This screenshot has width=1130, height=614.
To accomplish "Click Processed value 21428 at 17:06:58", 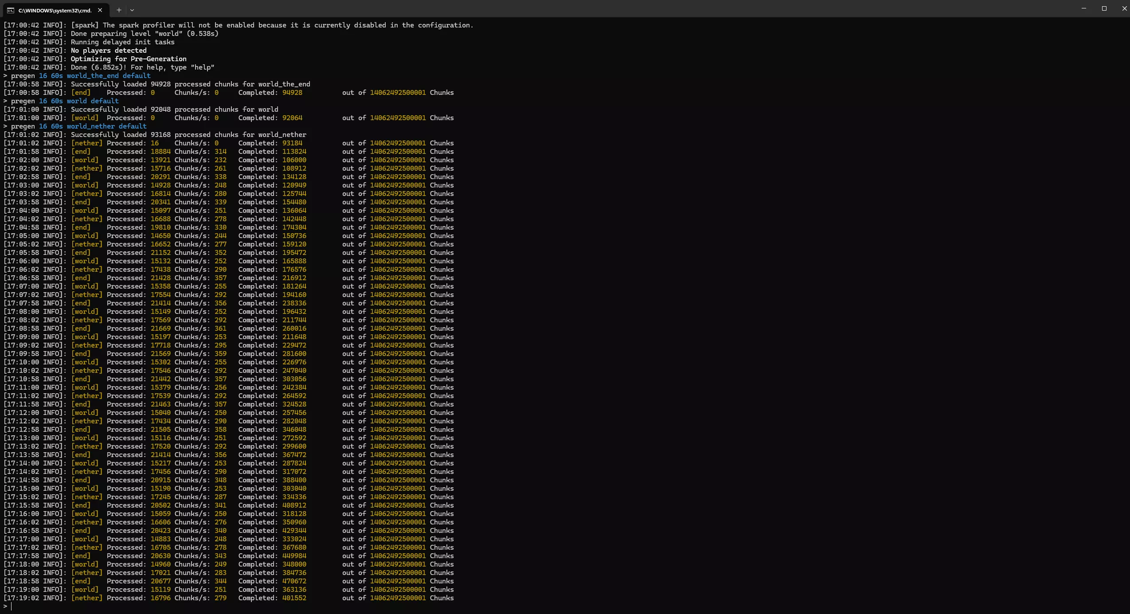I will [160, 278].
